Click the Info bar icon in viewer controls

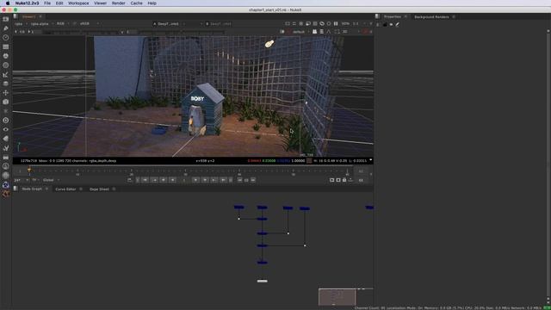click(321, 32)
